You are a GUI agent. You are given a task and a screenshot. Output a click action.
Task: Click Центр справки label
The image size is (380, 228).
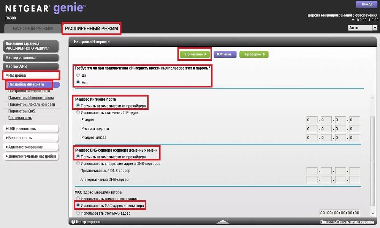coord(88,222)
